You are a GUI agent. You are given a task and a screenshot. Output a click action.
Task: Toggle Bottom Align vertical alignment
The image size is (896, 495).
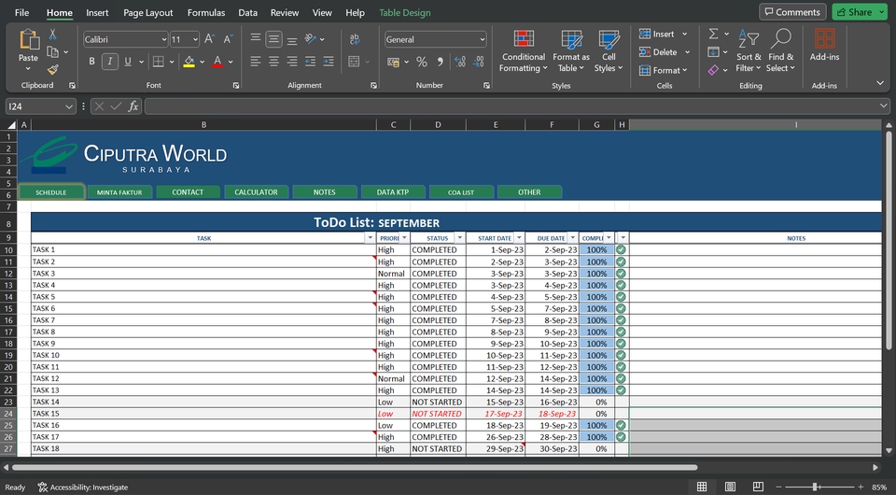click(x=292, y=39)
